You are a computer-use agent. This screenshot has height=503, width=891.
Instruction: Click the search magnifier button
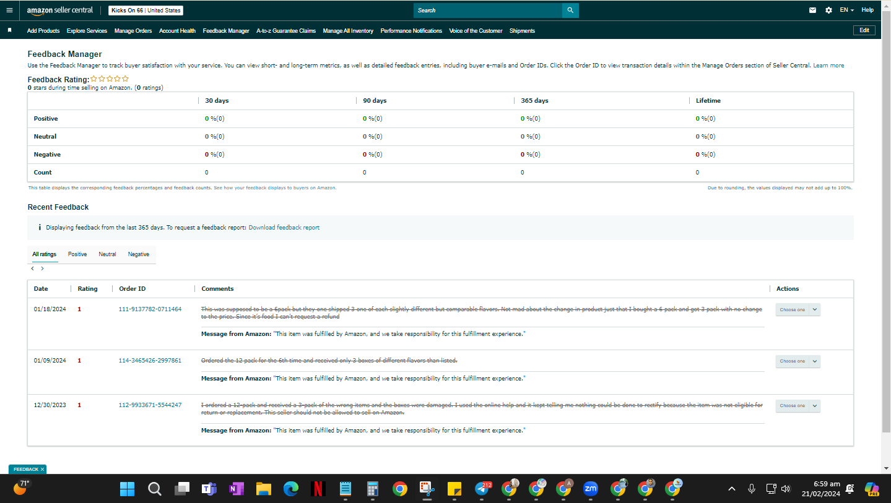(x=570, y=11)
